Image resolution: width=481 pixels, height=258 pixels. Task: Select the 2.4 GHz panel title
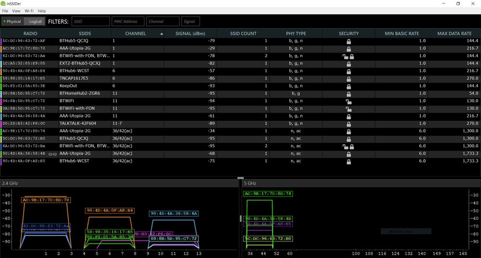10,183
